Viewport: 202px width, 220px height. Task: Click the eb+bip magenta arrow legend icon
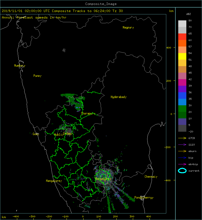click(182, 164)
